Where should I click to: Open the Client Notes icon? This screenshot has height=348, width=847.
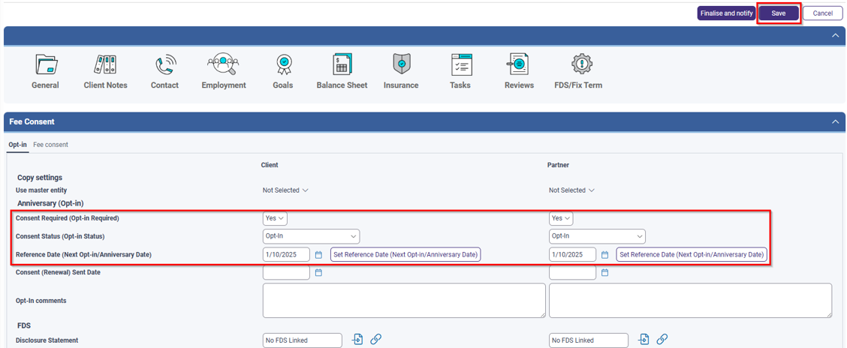coord(105,64)
